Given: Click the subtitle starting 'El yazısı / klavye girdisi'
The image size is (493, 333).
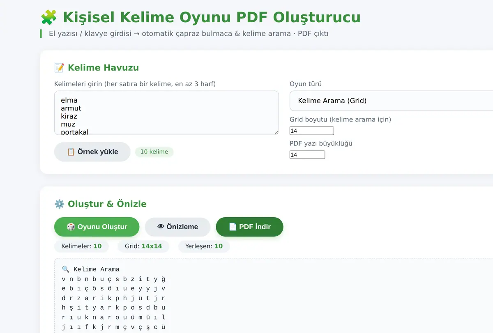Looking at the screenshot, I should 189,34.
